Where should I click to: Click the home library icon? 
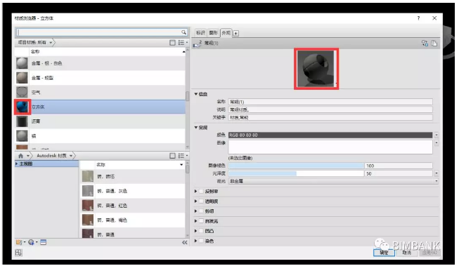pos(21,156)
